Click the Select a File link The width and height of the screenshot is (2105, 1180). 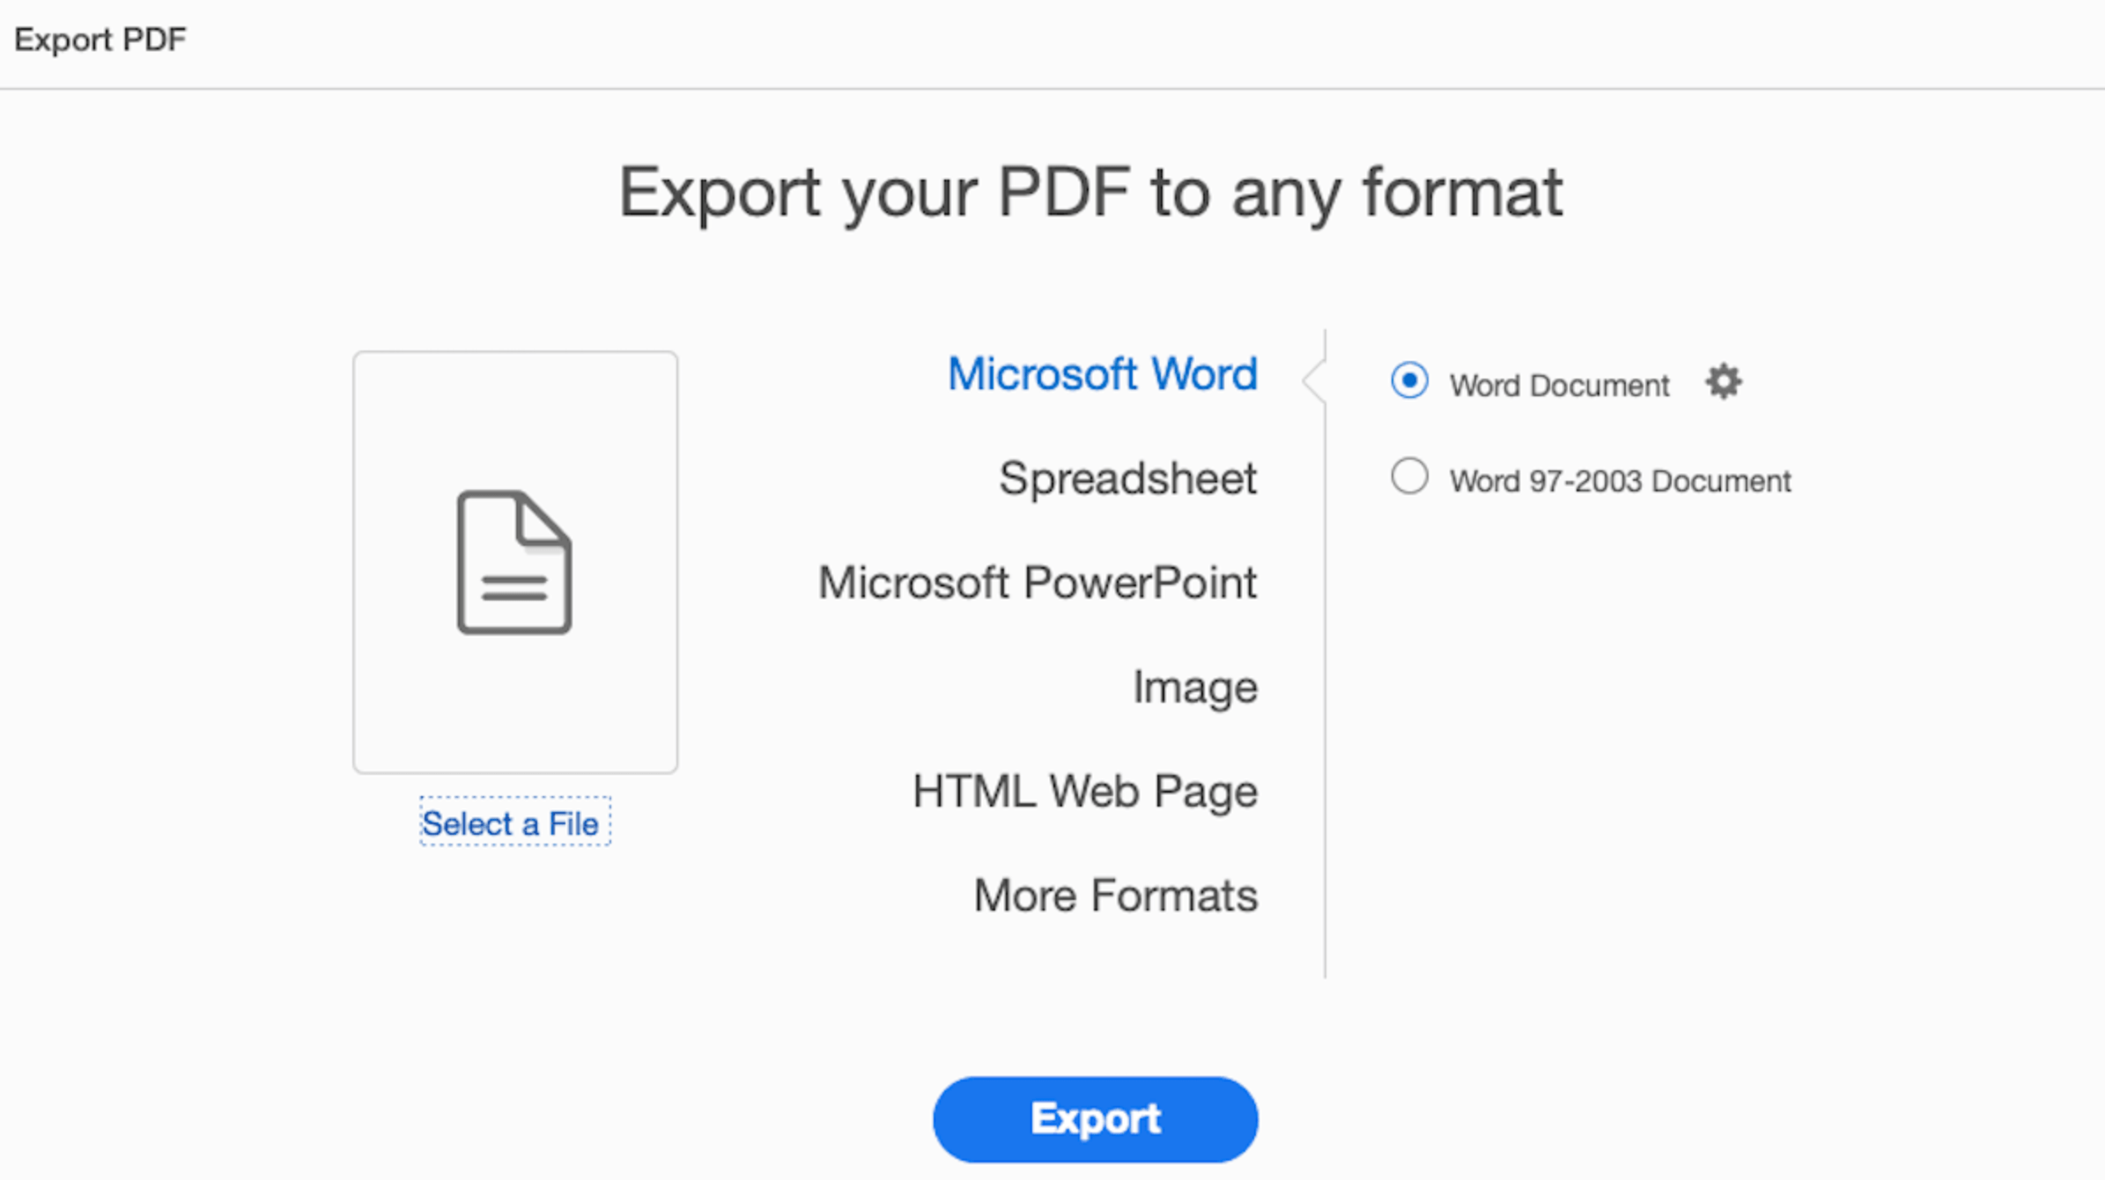coord(511,823)
